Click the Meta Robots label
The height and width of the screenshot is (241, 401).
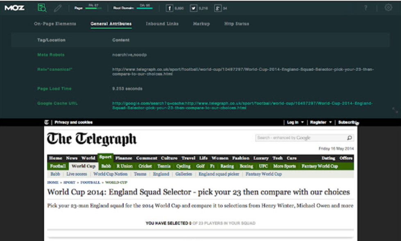[x=51, y=55]
